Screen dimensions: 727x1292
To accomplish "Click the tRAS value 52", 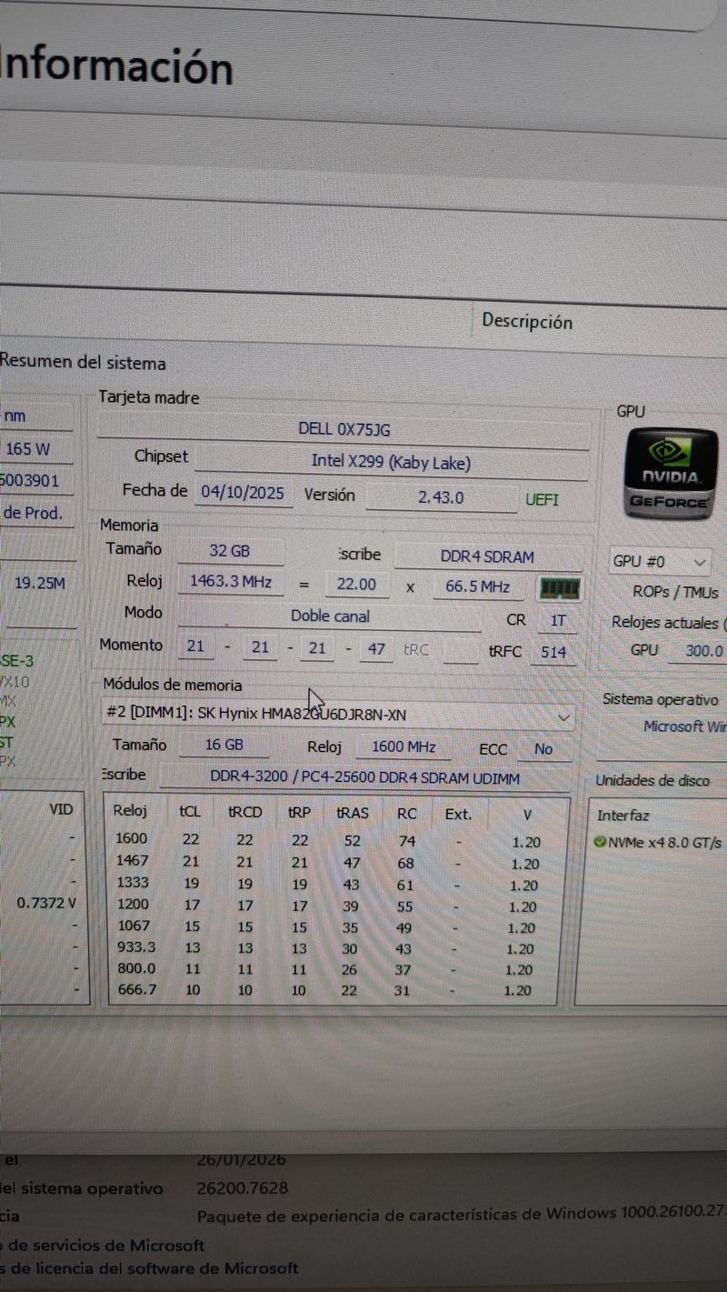I will click(x=351, y=841).
